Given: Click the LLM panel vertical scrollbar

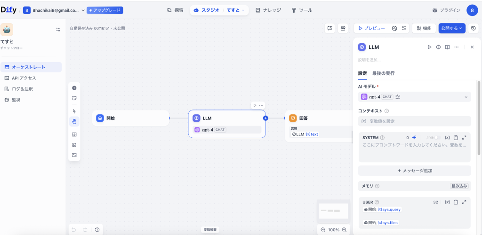Looking at the screenshot, I should pos(479,117).
